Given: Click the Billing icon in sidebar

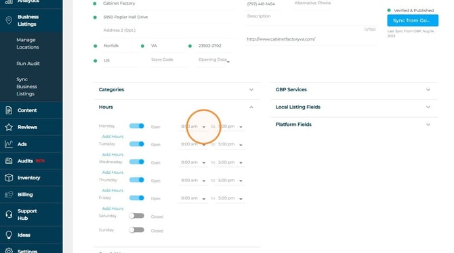Looking at the screenshot, I should 9,194.
